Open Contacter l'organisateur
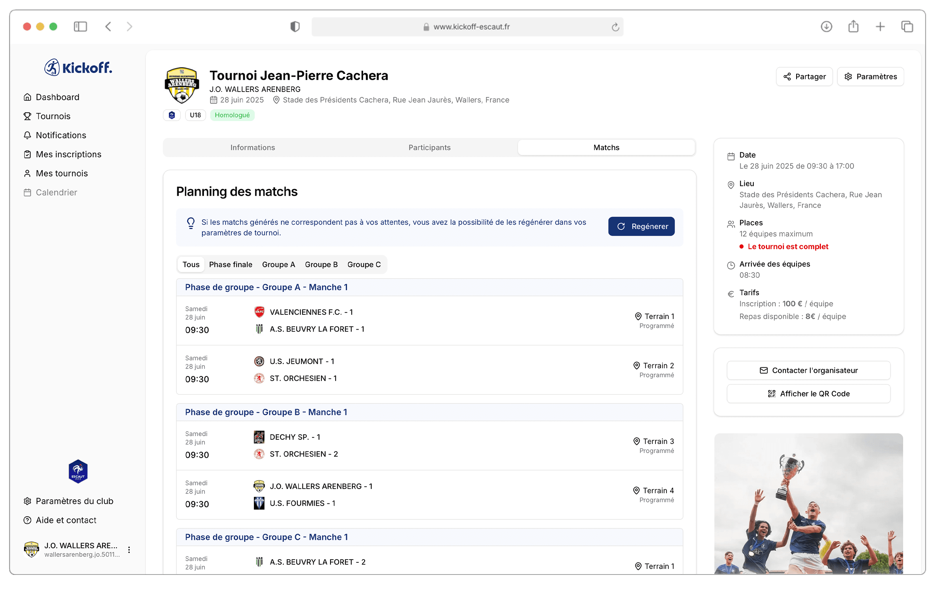Viewport: 938px width, 589px height. (808, 370)
